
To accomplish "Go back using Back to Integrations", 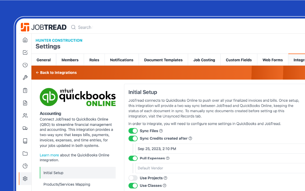I will click(56, 72).
